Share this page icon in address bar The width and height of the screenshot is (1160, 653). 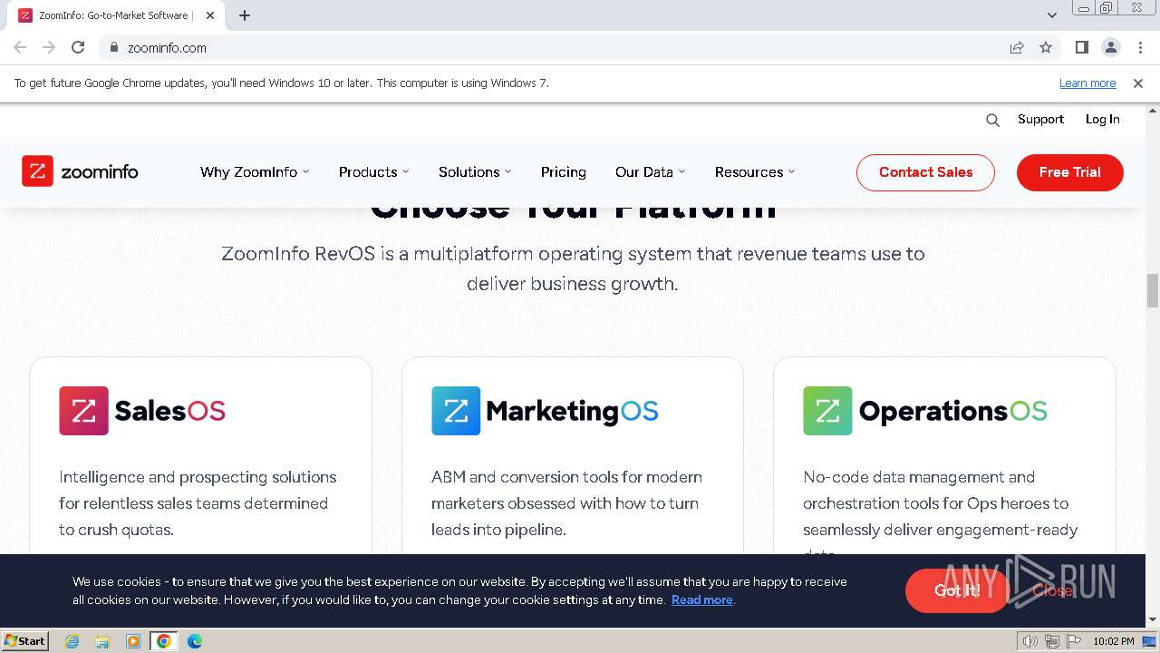point(1017,47)
